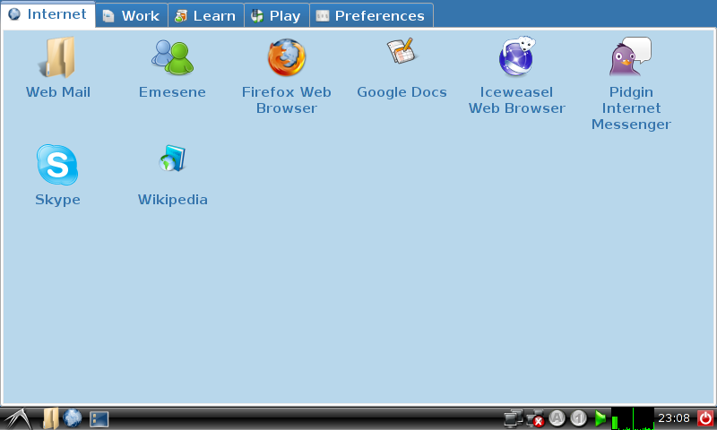Viewport: 717px width, 430px height.
Task: Launch Emesene messenger
Action: [172, 59]
